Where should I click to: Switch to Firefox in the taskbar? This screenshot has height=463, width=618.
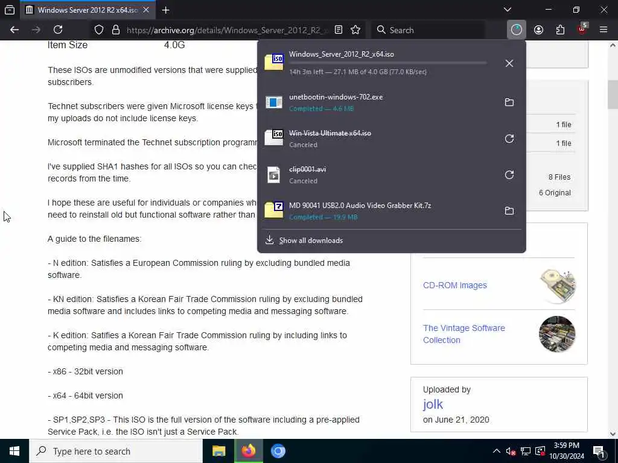tap(248, 451)
